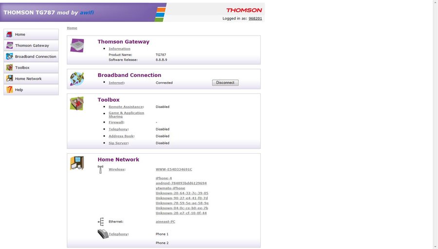Open the Internet link
438x249 pixels.
click(116, 83)
